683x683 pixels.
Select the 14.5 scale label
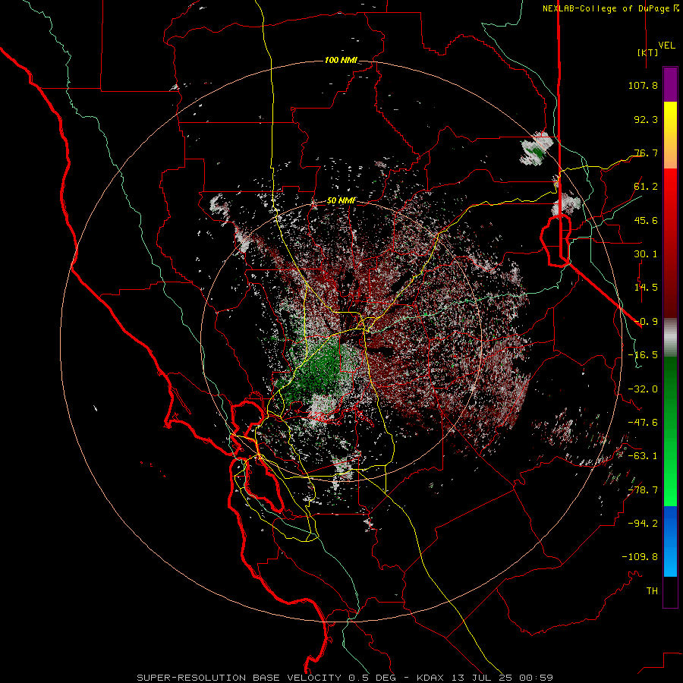(646, 288)
